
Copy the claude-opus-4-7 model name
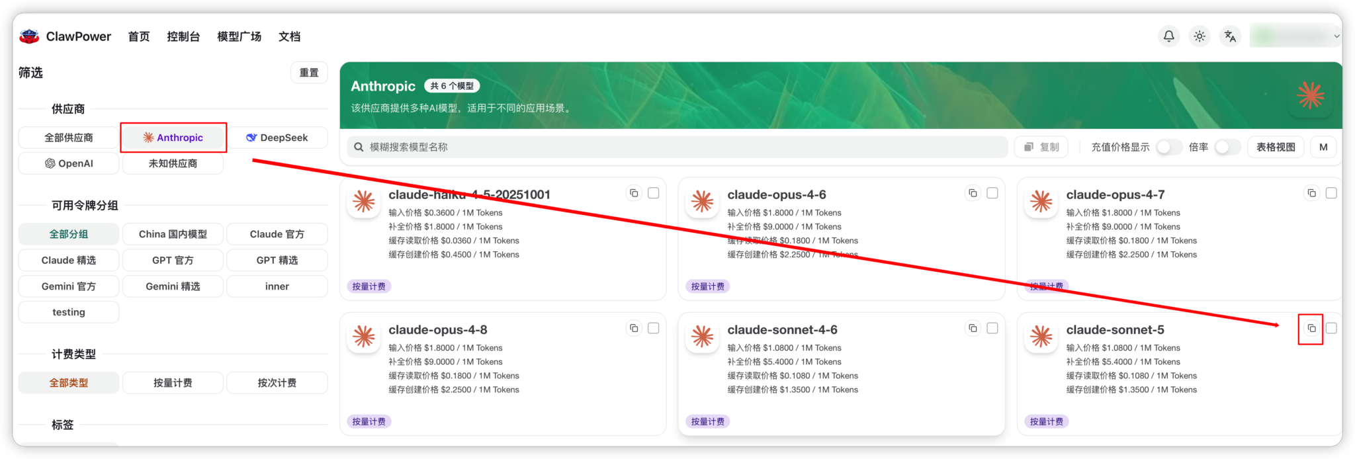click(1311, 193)
